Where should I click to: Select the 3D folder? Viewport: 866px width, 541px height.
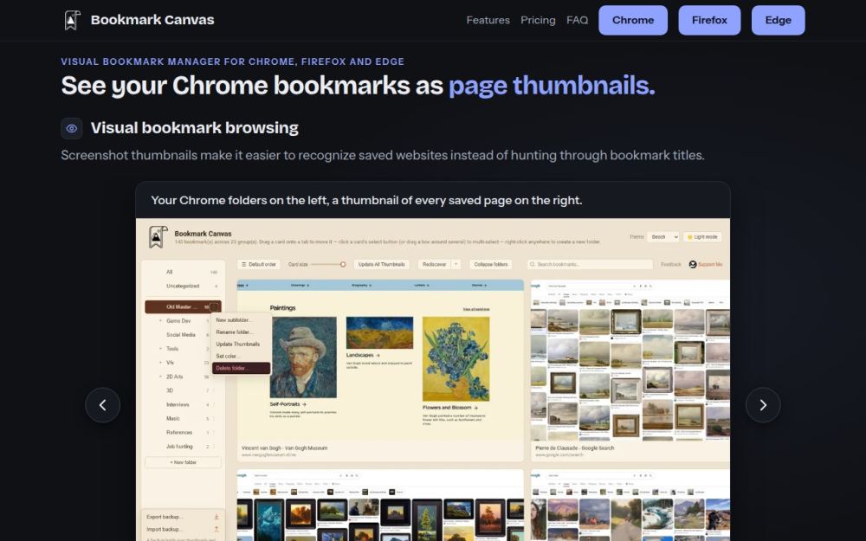183,390
